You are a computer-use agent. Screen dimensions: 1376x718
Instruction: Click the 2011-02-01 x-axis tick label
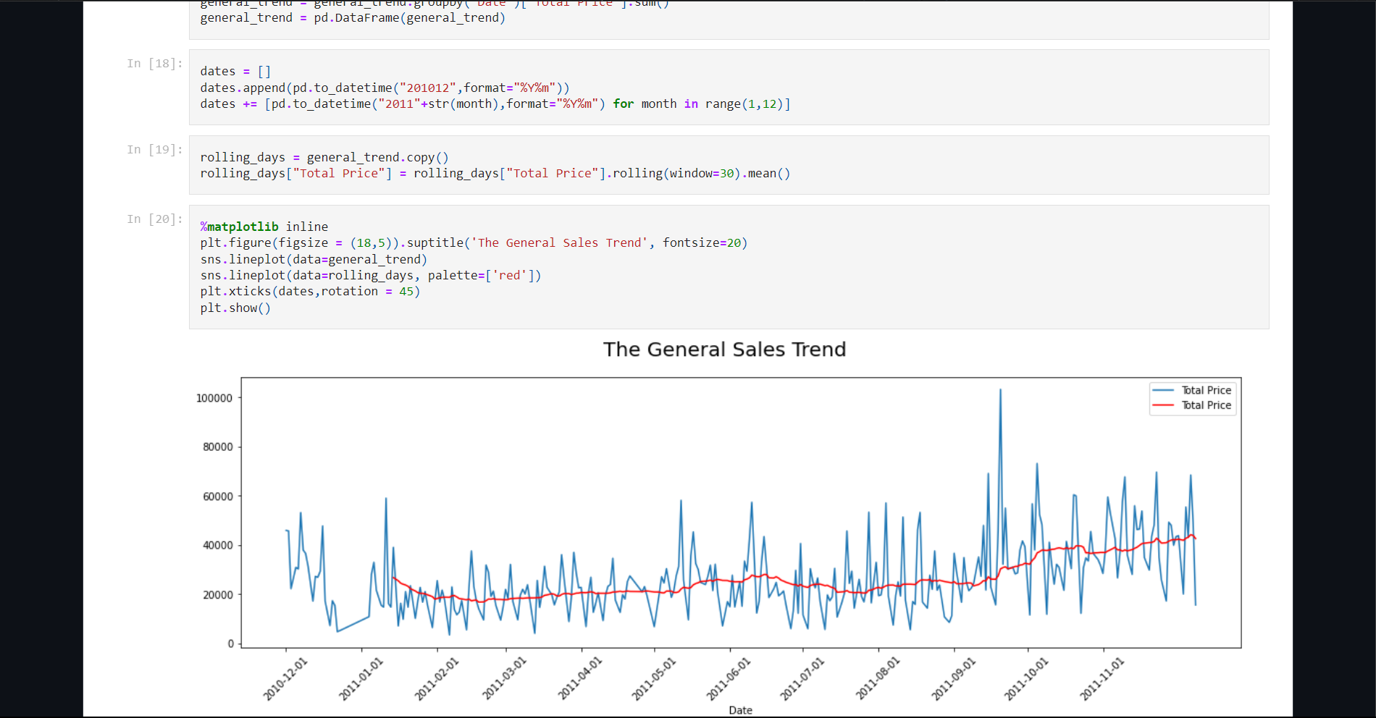pos(436,680)
